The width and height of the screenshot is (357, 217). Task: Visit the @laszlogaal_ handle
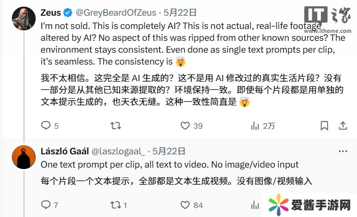[x=118, y=151]
